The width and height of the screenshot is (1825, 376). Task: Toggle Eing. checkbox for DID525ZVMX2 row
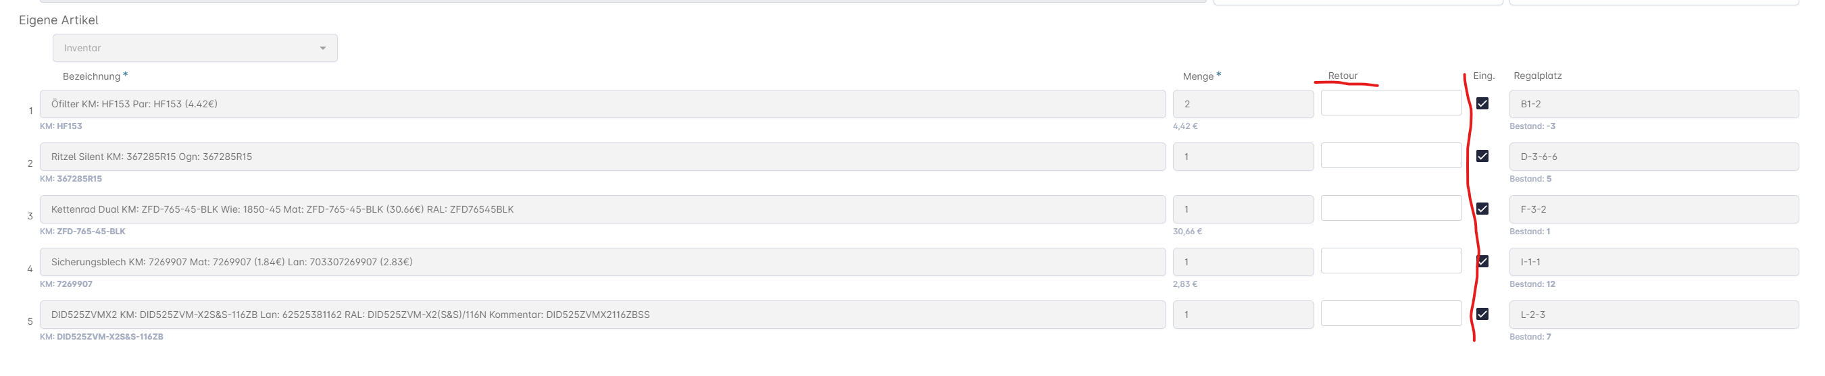(x=1482, y=314)
